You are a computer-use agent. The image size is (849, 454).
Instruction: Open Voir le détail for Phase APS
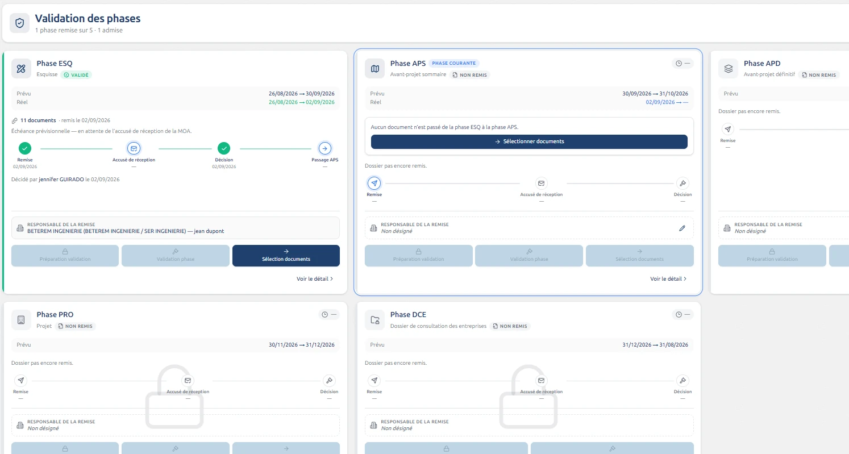[x=668, y=279]
